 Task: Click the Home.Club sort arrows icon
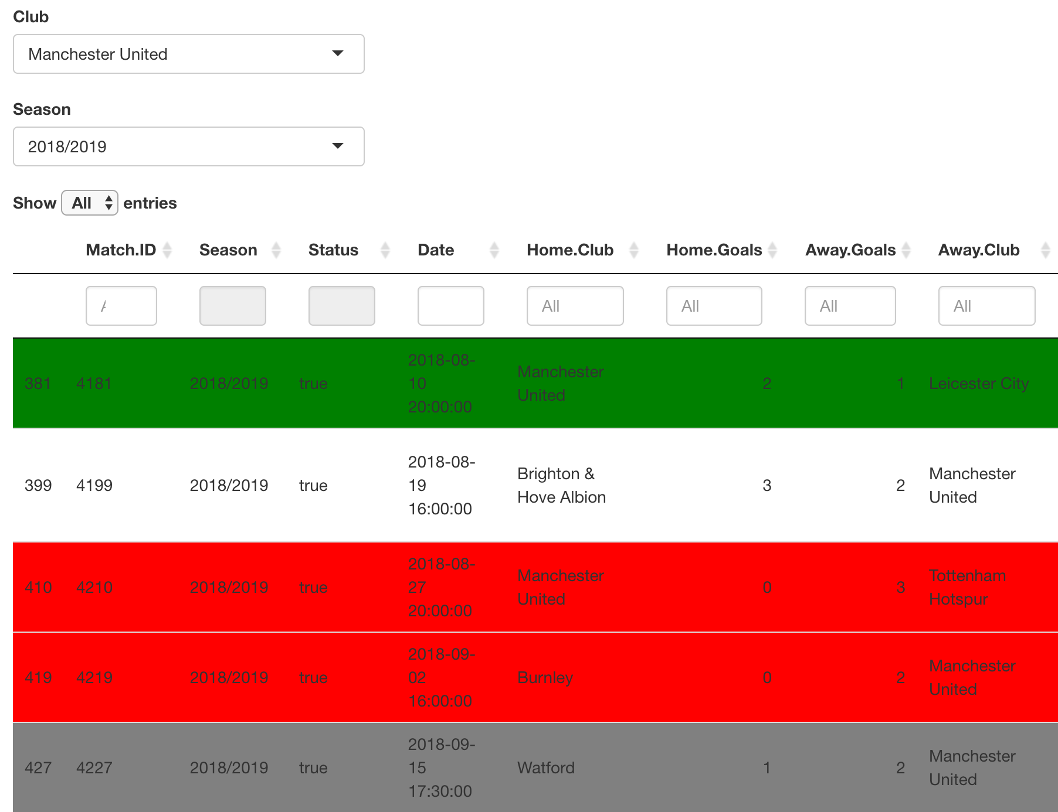634,250
